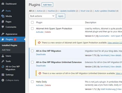Click the Appearance paintbrush icon
The height and width of the screenshot is (93, 122).
click(x=3, y=34)
